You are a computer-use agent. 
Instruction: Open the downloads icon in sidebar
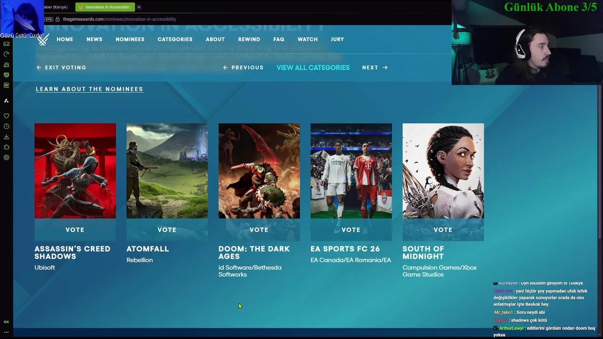(6, 137)
